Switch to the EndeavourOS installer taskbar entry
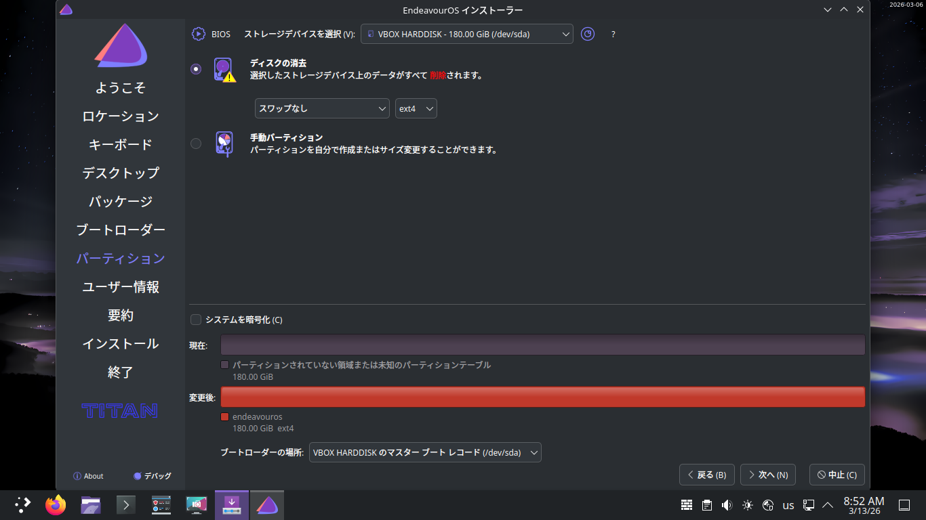This screenshot has width=926, height=520. 267,504
